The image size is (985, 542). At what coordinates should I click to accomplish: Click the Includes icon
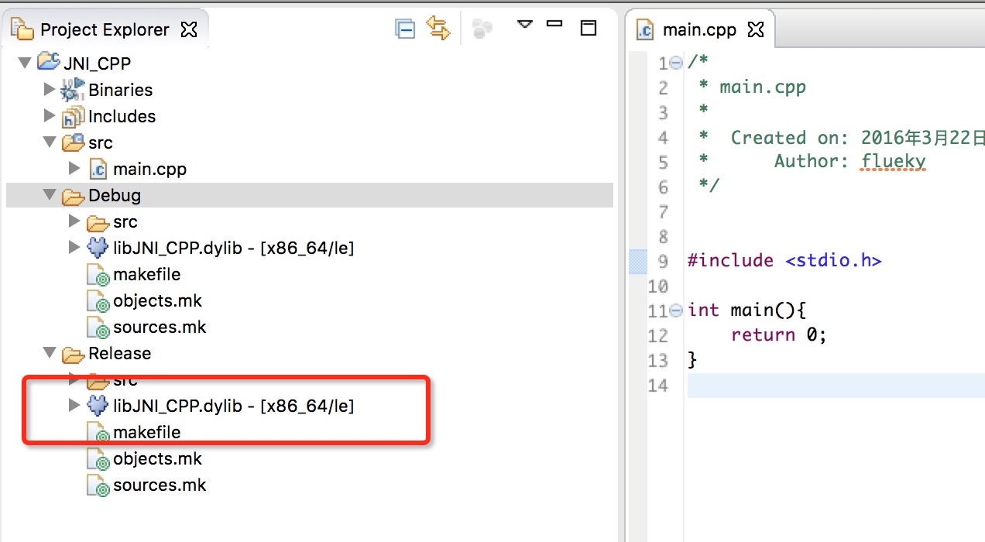tap(73, 116)
